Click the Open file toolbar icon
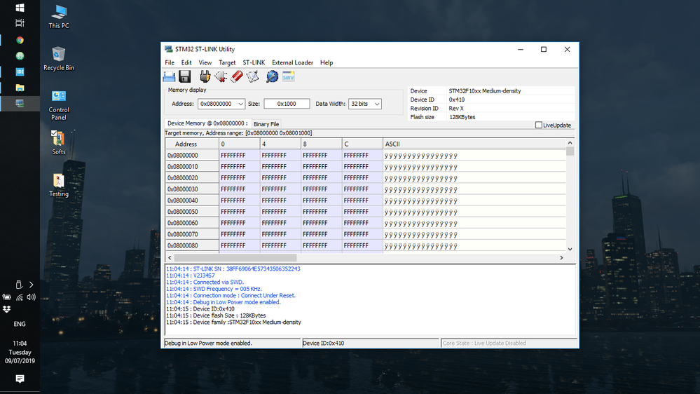700x394 pixels. point(169,76)
